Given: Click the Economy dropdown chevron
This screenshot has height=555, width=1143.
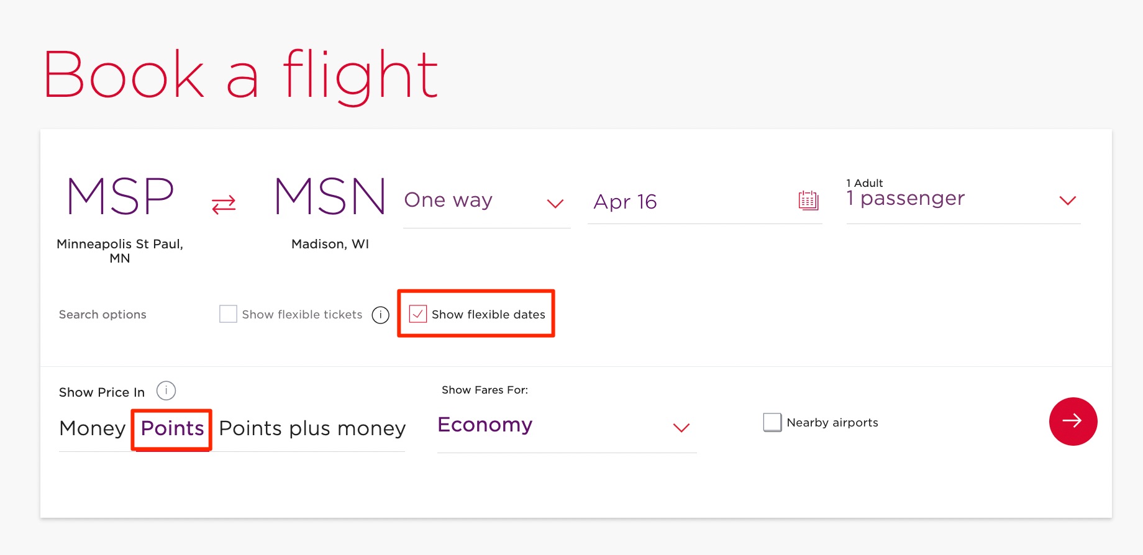Looking at the screenshot, I should coord(681,428).
